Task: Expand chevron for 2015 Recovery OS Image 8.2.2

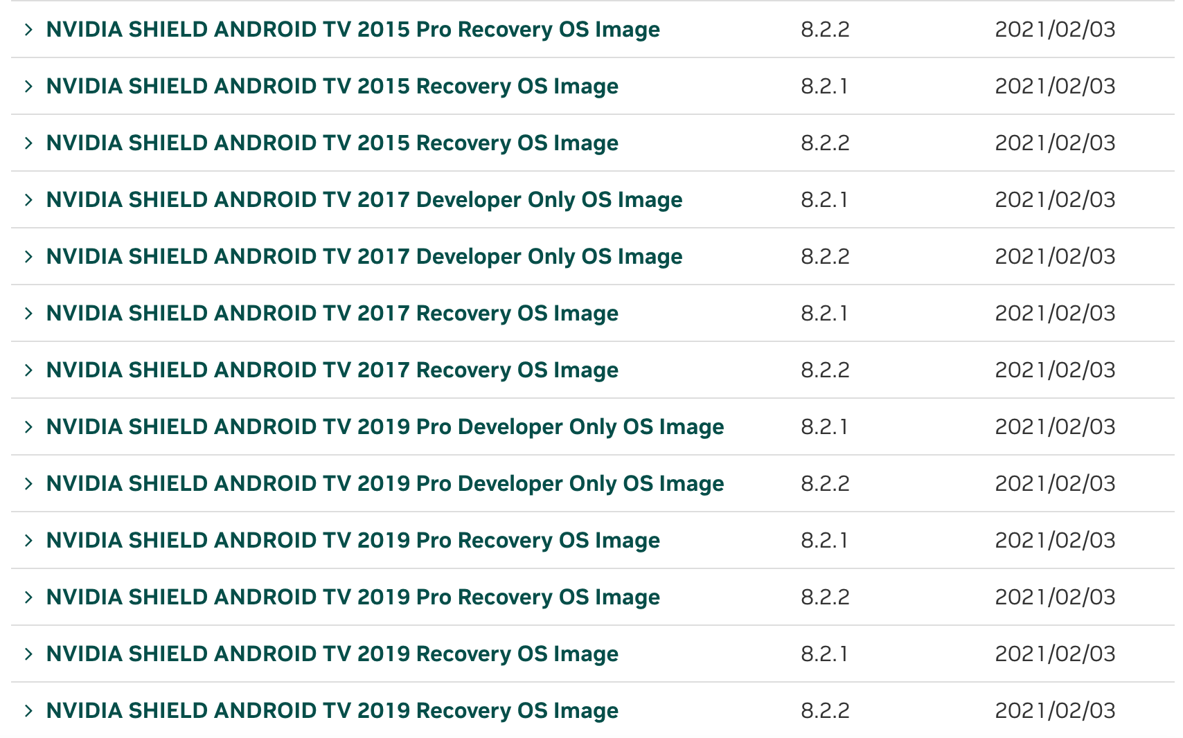Action: pos(28,143)
